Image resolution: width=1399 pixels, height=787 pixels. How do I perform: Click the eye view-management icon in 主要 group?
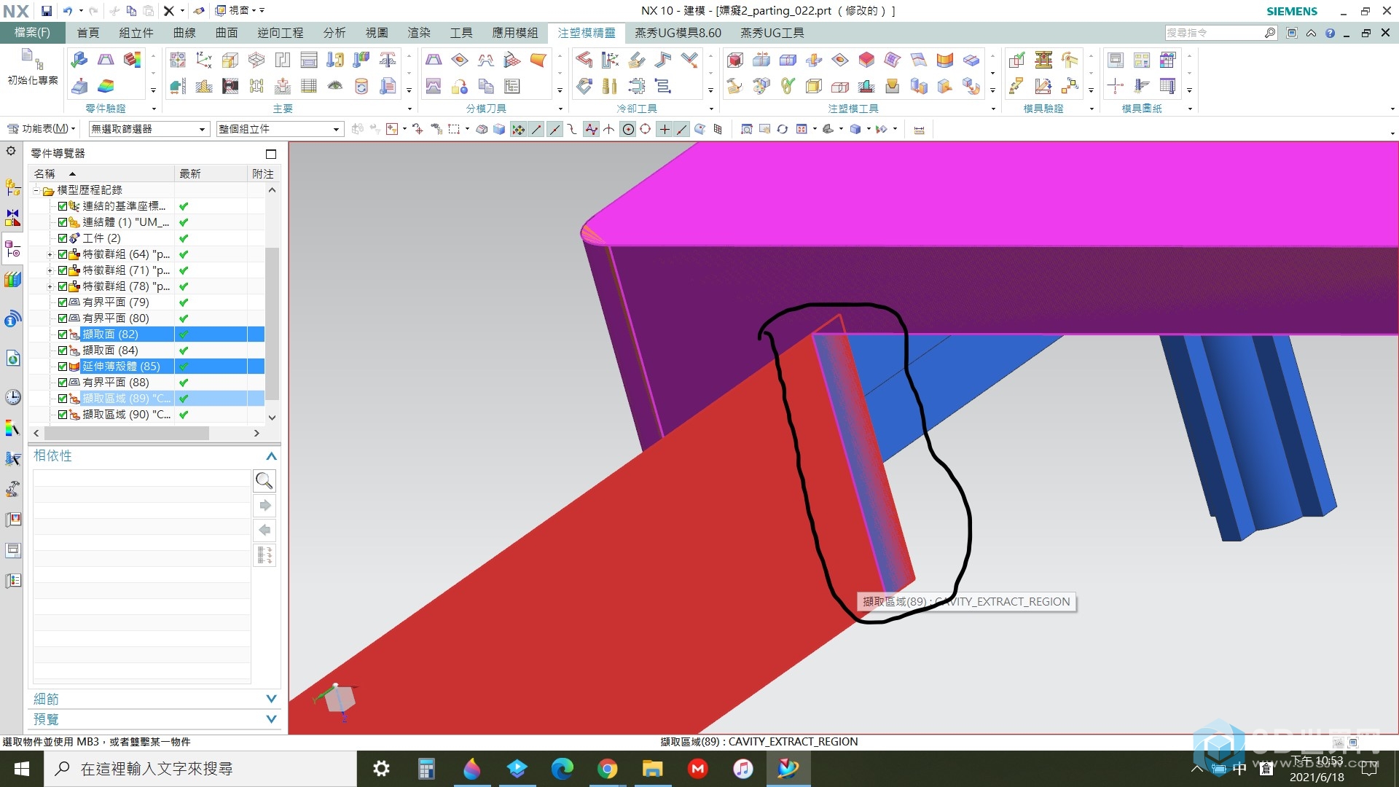[x=335, y=86]
